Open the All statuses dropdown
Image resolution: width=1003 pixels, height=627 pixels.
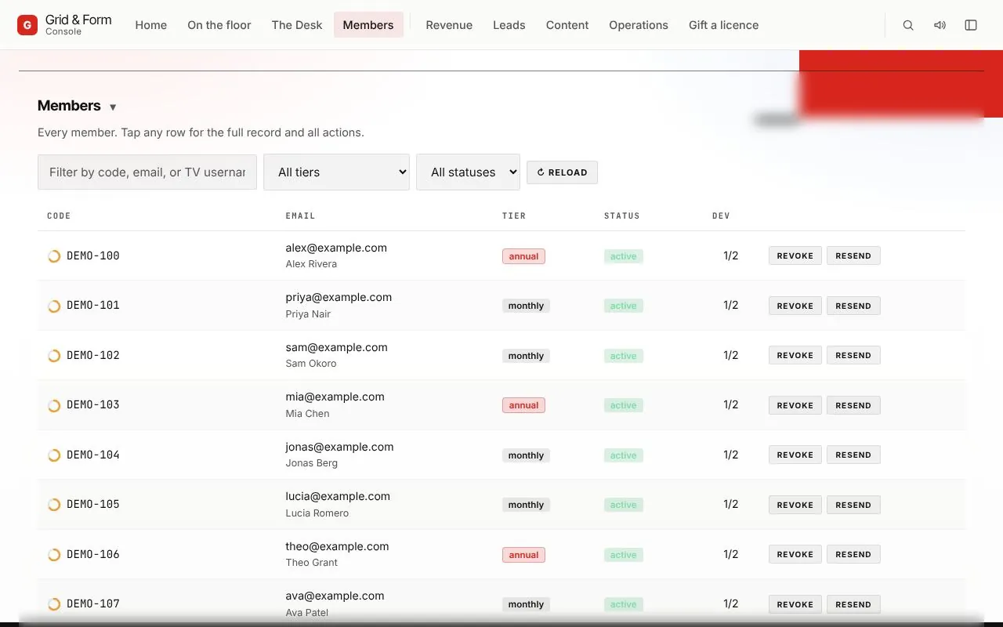tap(468, 172)
